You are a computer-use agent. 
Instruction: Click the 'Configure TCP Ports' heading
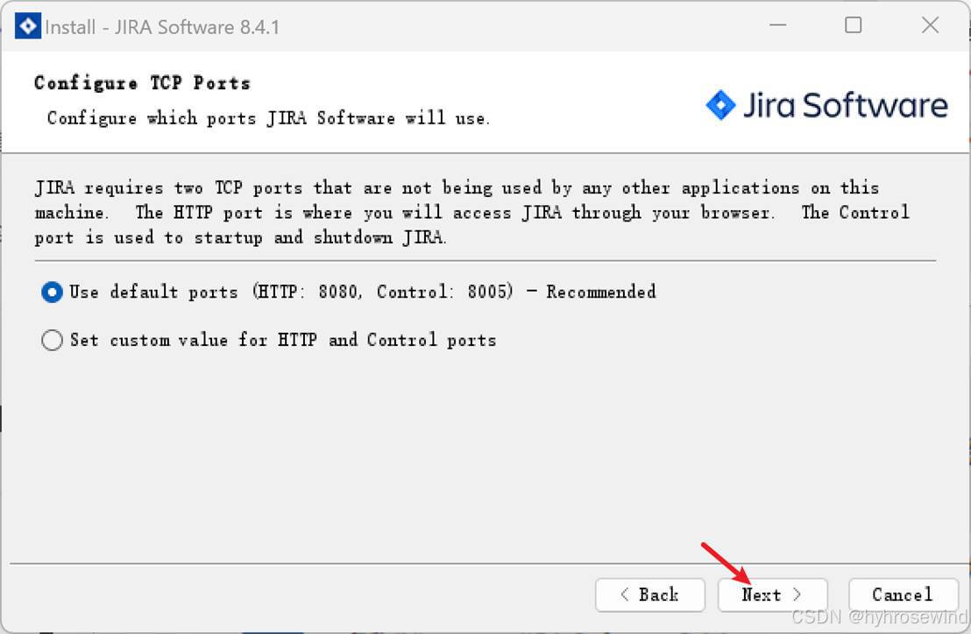(143, 83)
